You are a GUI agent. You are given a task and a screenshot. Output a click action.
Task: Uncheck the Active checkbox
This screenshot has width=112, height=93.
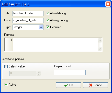[x=6, y=85]
